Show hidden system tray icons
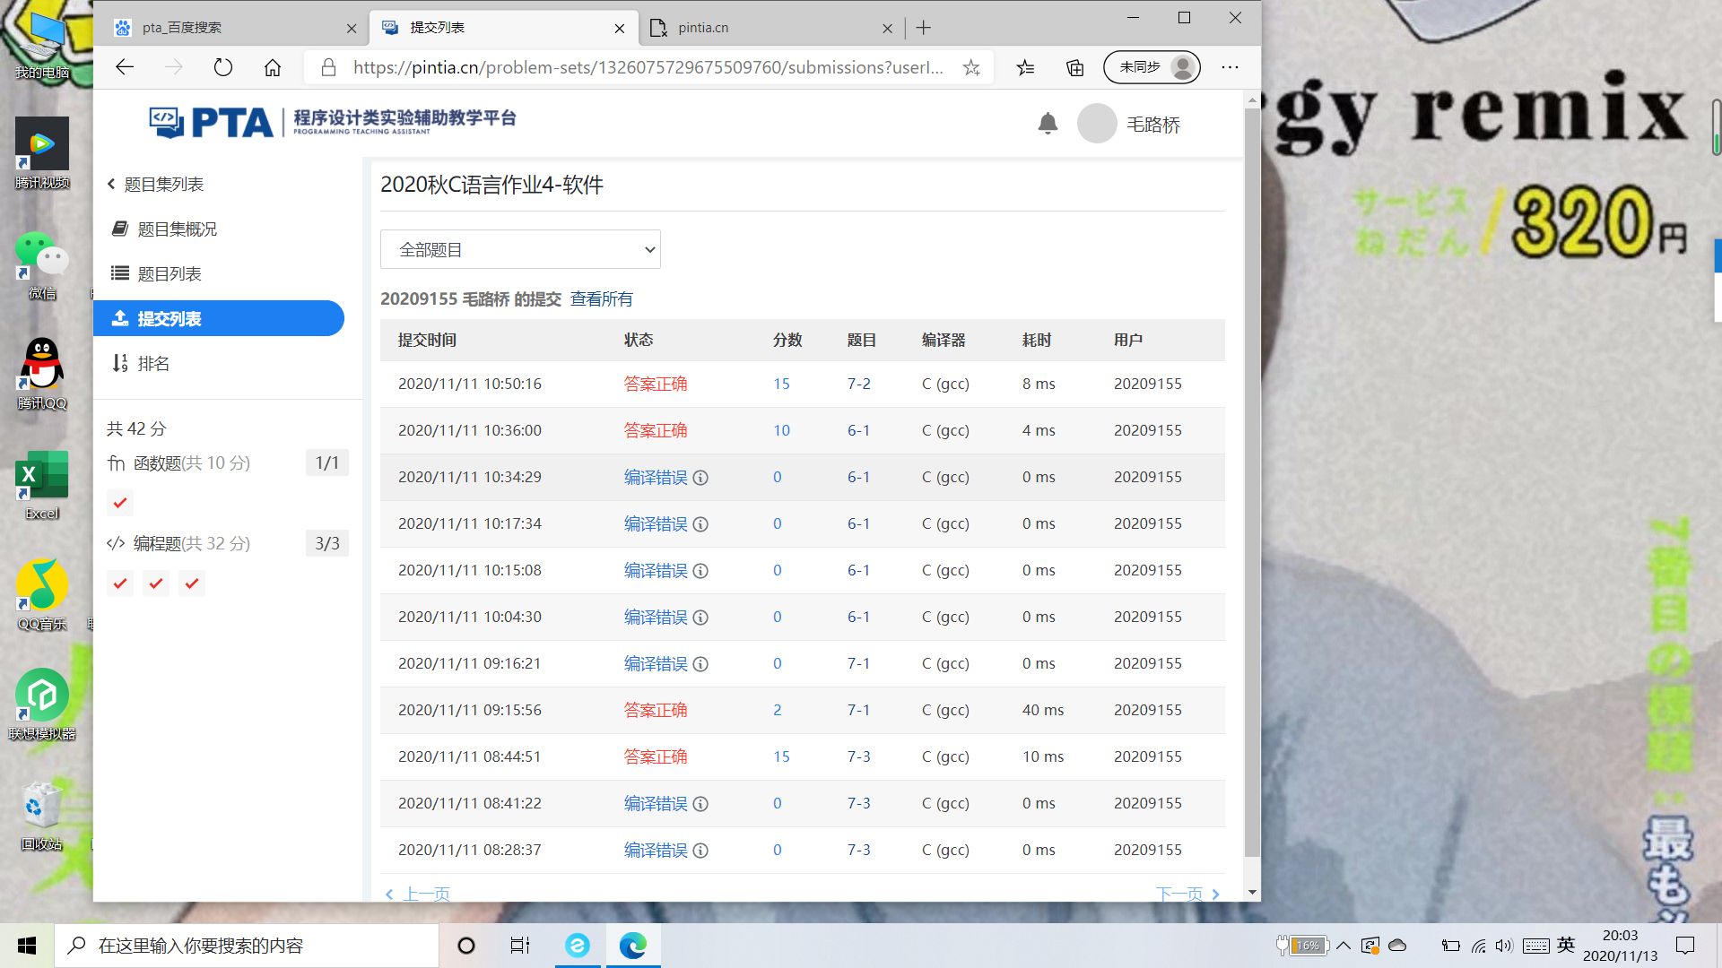Viewport: 1722px width, 968px height. (1344, 946)
